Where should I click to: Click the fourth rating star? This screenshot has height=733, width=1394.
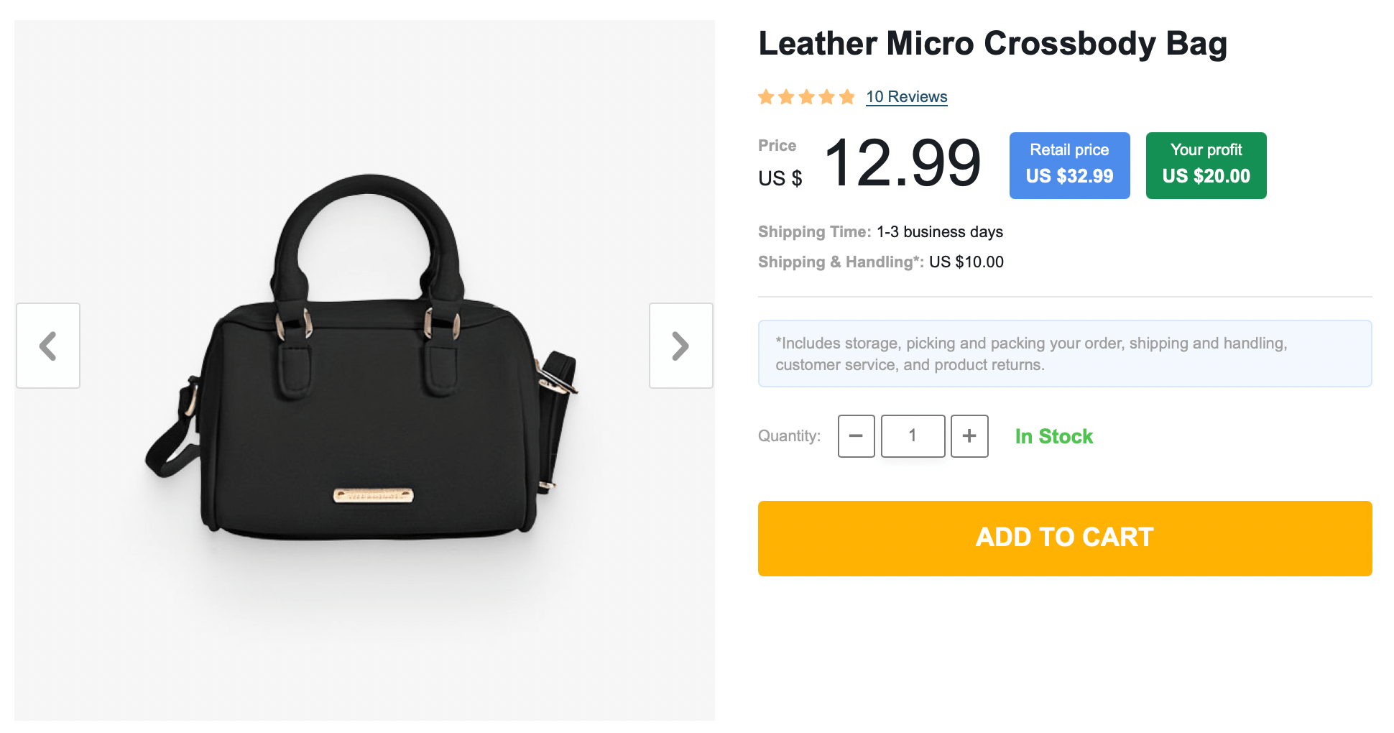[827, 97]
